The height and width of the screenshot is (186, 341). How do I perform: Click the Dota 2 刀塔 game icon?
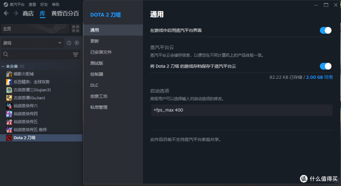point(9,138)
